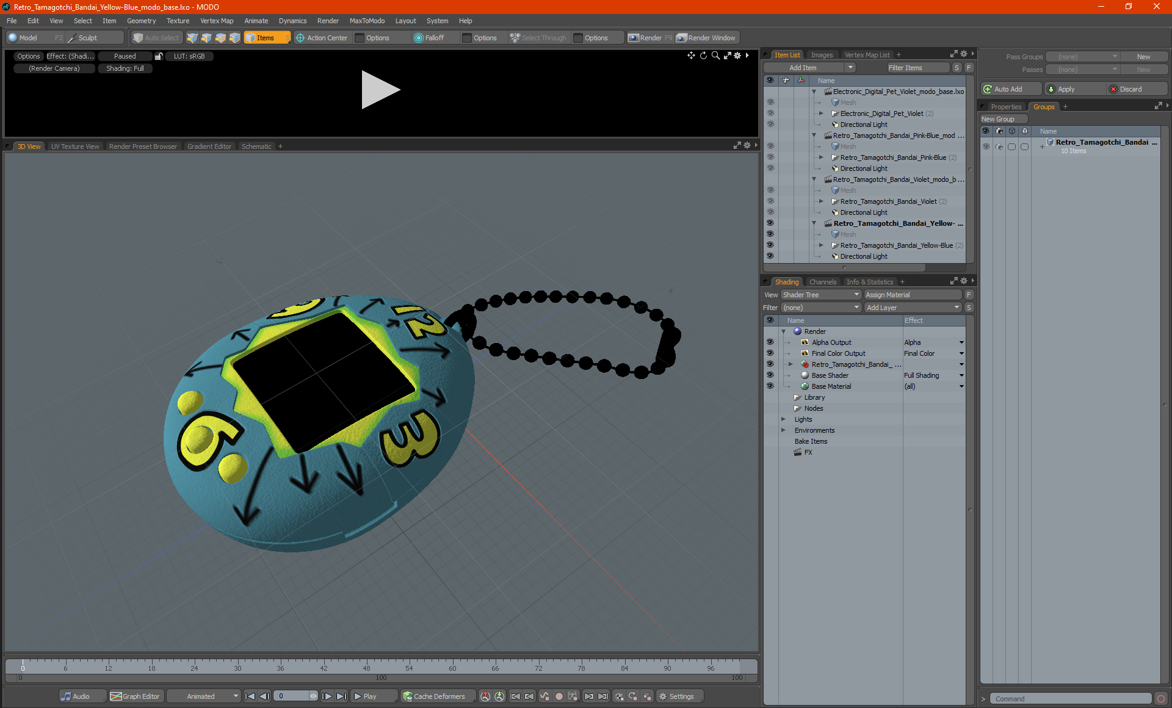Image resolution: width=1172 pixels, height=708 pixels.
Task: Step to previous frame
Action: 264,696
